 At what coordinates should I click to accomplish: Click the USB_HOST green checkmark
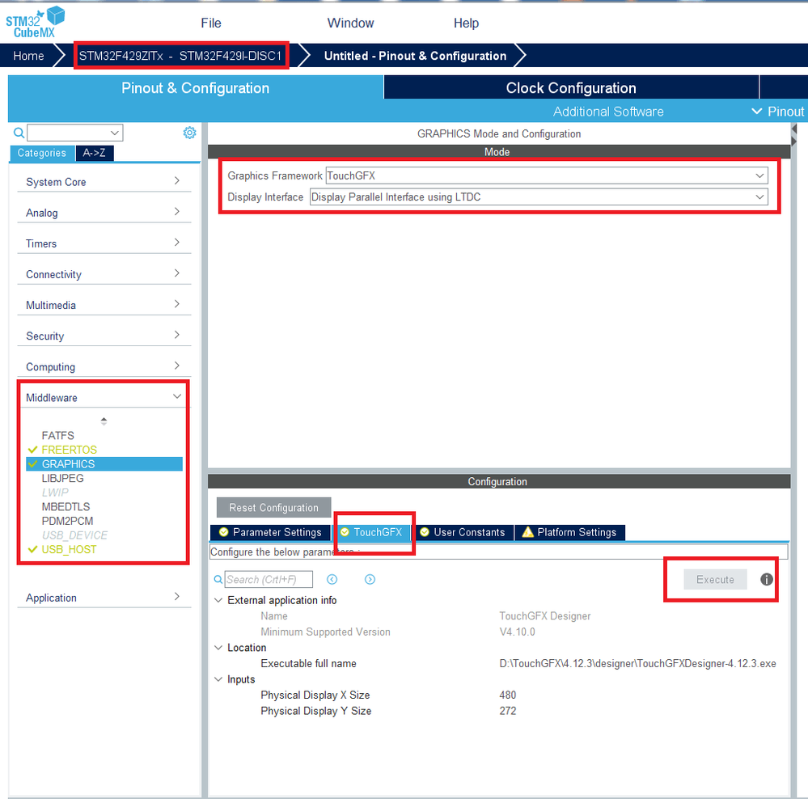[x=33, y=550]
